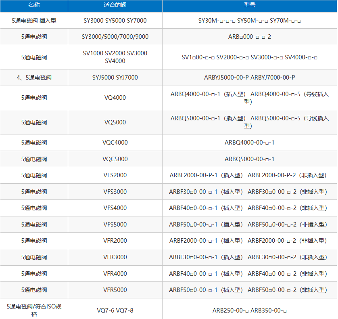Select the valve cell 'VFS4000'

tap(115, 208)
